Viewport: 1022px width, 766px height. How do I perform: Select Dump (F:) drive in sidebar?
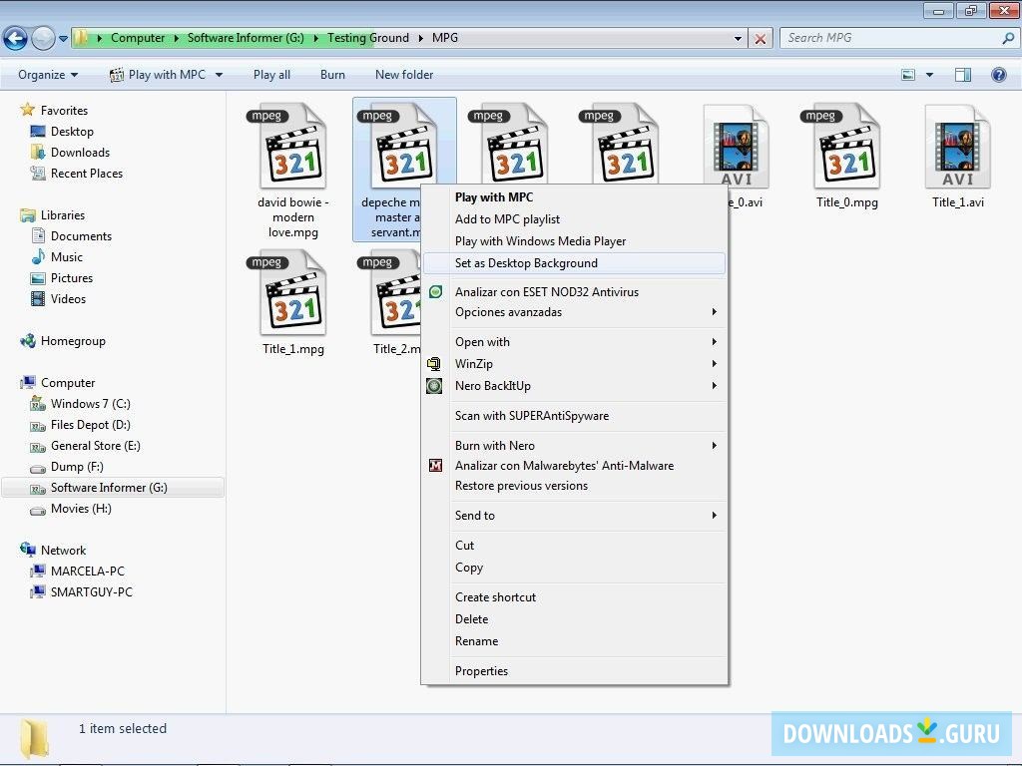click(x=77, y=467)
